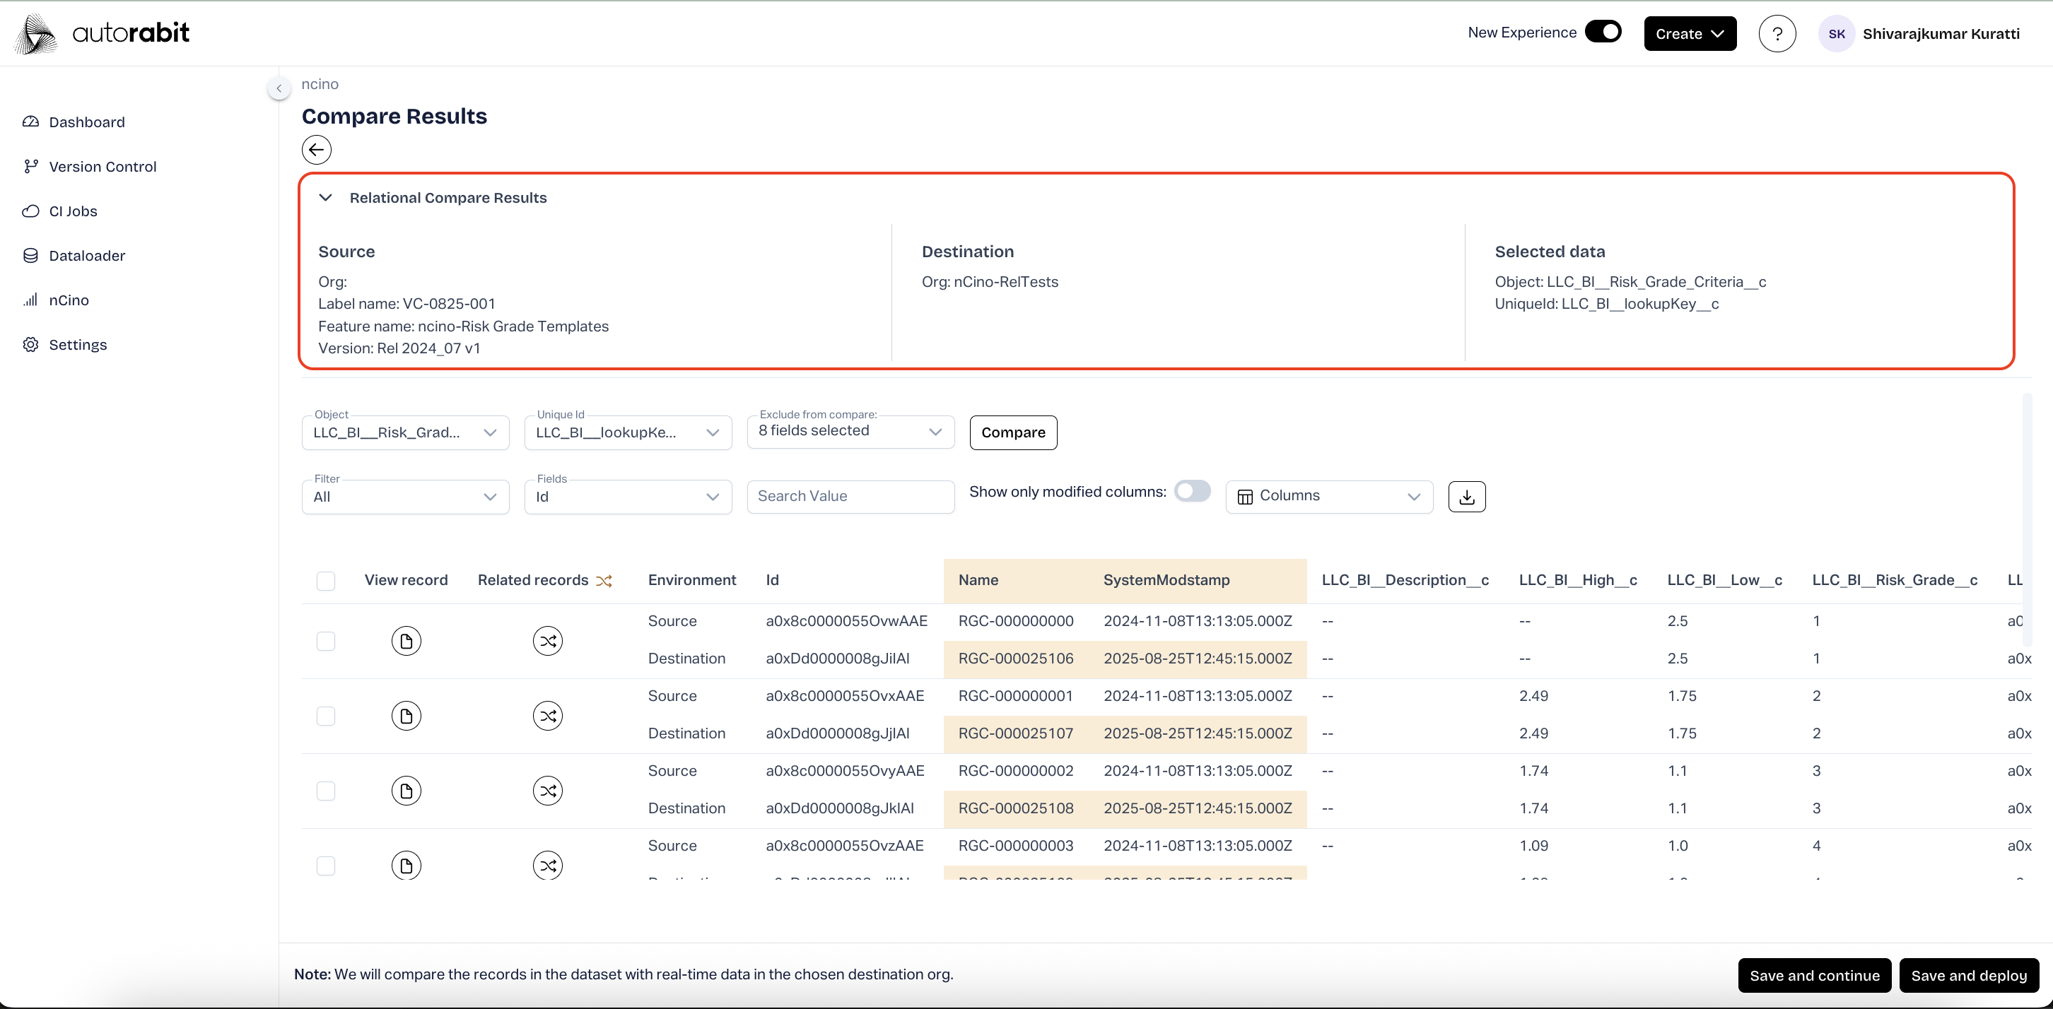
Task: Click the Search Value input field
Action: point(850,496)
